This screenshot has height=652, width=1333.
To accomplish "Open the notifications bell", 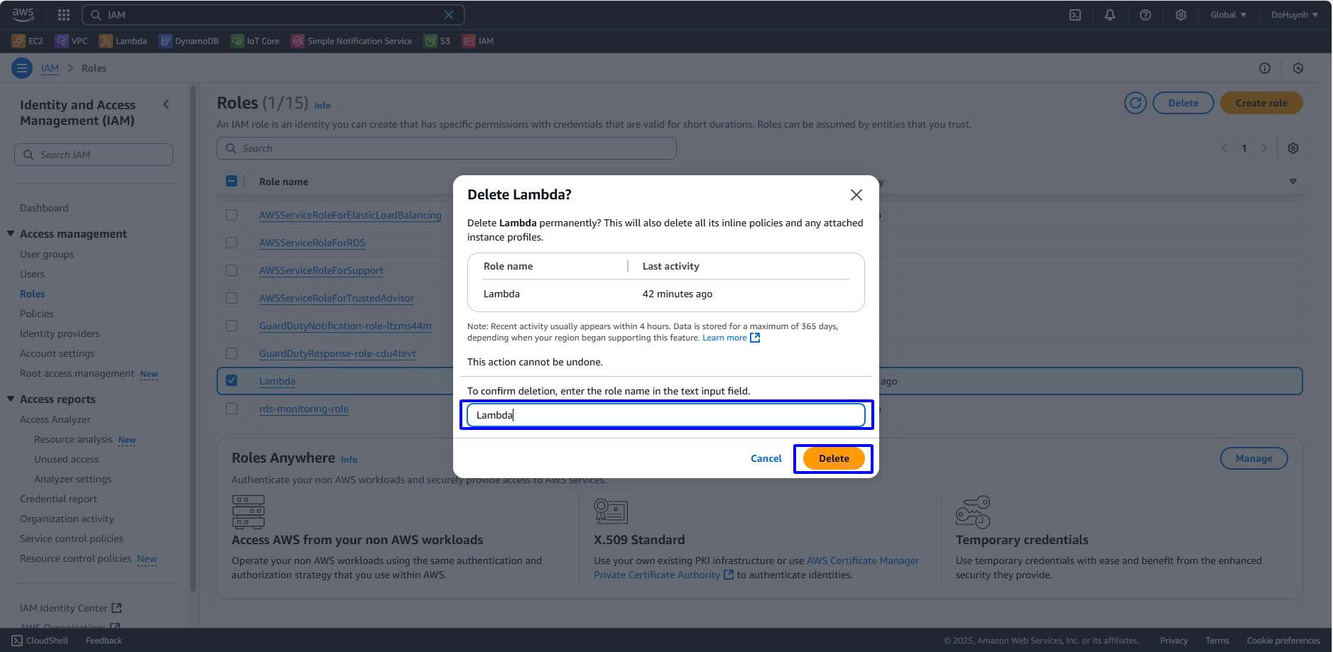I will 1109,15.
